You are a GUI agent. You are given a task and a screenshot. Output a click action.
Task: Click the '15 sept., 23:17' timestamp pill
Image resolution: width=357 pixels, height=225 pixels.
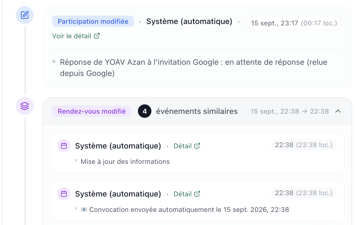click(x=294, y=23)
